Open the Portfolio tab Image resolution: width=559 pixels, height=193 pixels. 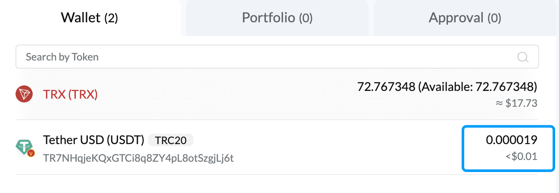pyautogui.click(x=277, y=18)
